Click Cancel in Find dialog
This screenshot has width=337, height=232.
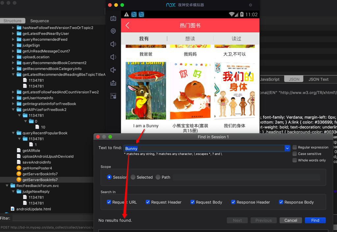pyautogui.click(x=291, y=220)
